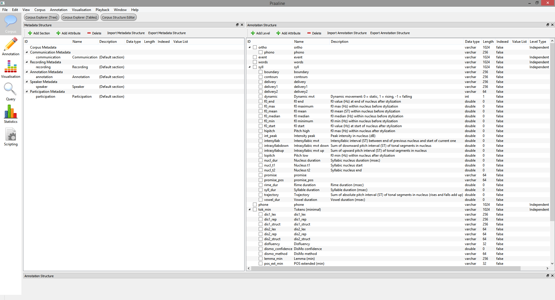This screenshot has width=555, height=300.
Task: Click Import Annotation Structure
Action: click(x=347, y=33)
